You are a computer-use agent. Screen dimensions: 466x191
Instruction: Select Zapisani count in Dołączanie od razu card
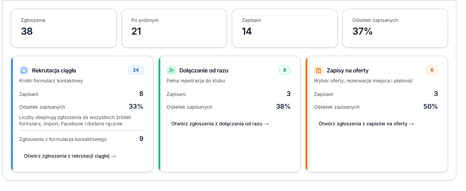pos(289,94)
